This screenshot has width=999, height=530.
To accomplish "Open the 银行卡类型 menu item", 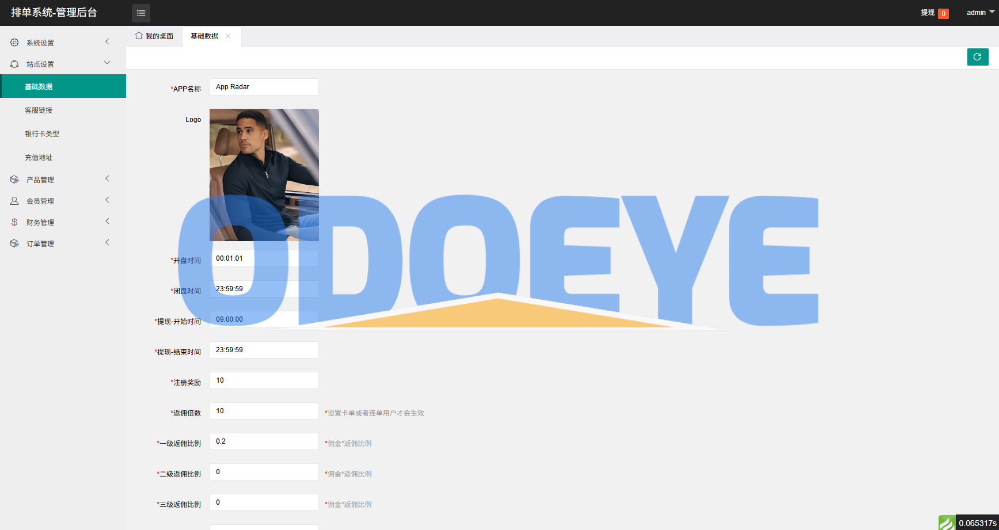I will (42, 134).
